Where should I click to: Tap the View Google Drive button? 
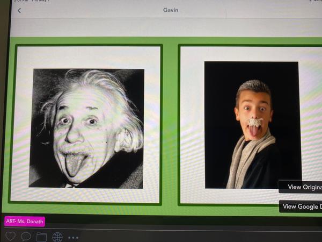pos(301,206)
